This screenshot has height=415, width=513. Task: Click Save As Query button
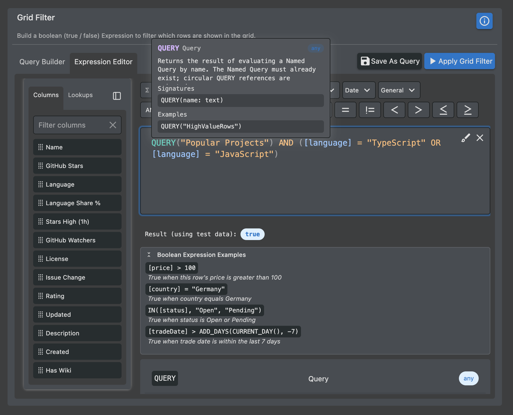pos(389,61)
